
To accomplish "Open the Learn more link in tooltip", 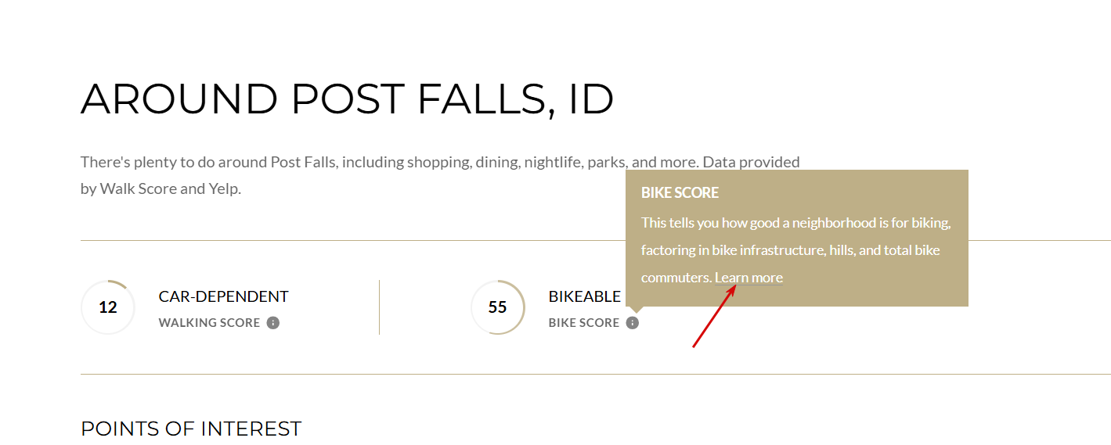I will [x=748, y=278].
